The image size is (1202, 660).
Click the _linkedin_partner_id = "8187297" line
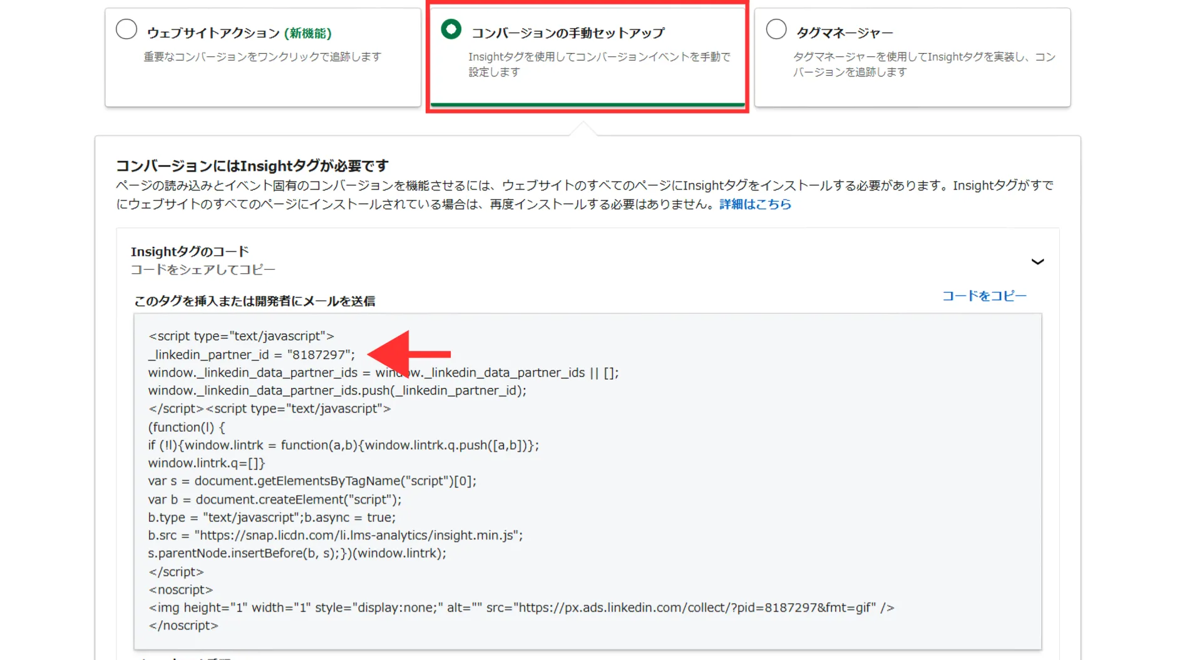(252, 355)
